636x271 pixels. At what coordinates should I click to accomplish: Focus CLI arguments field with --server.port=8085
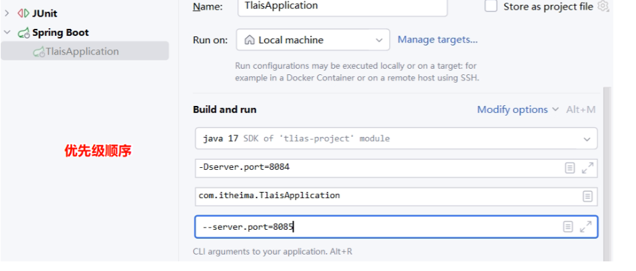(396, 227)
